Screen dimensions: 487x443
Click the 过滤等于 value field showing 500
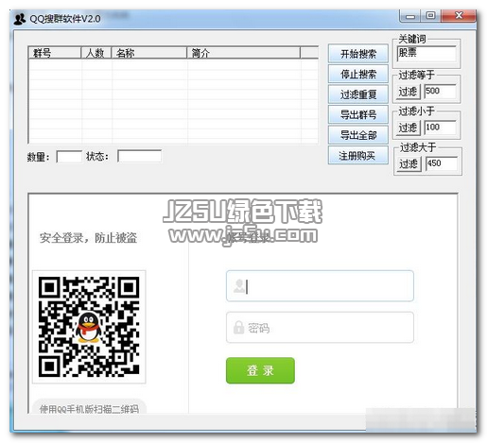click(440, 92)
